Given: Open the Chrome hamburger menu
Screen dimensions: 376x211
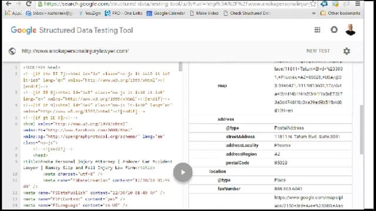Looking at the screenshot, I should click(358, 4).
